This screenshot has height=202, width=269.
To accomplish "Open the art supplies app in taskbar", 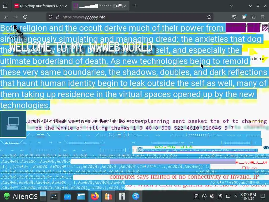I will click(108, 196).
